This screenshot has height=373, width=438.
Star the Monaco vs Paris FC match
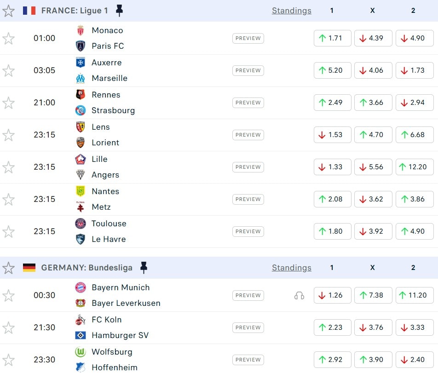click(8, 38)
